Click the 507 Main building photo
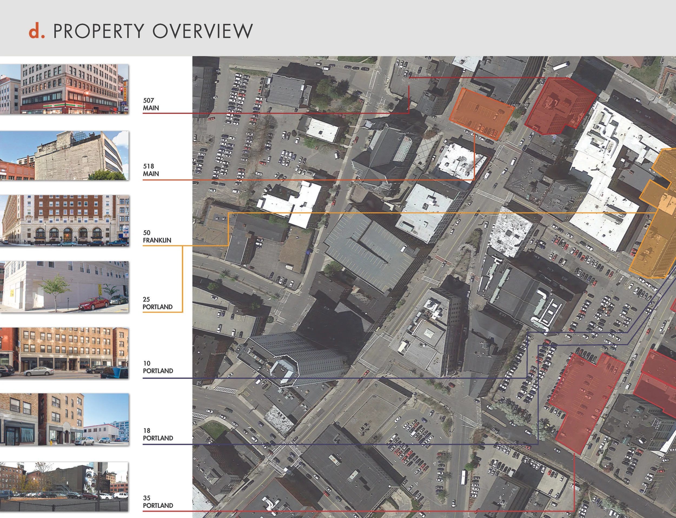 point(64,89)
